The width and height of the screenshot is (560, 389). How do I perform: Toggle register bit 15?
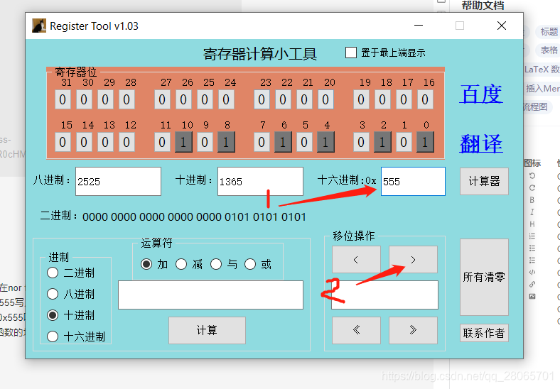coord(63,142)
